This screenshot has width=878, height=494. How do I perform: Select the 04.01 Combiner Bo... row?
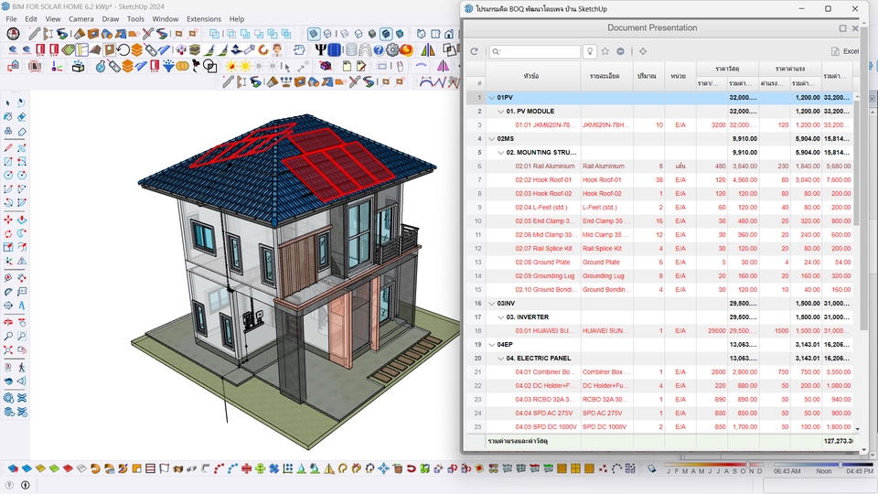(x=659, y=372)
